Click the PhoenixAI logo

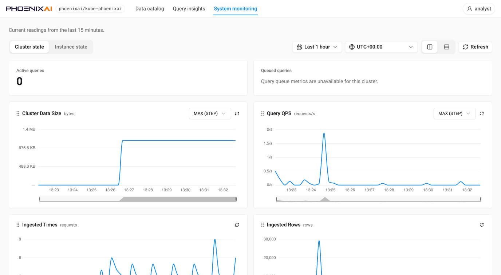pyautogui.click(x=29, y=9)
